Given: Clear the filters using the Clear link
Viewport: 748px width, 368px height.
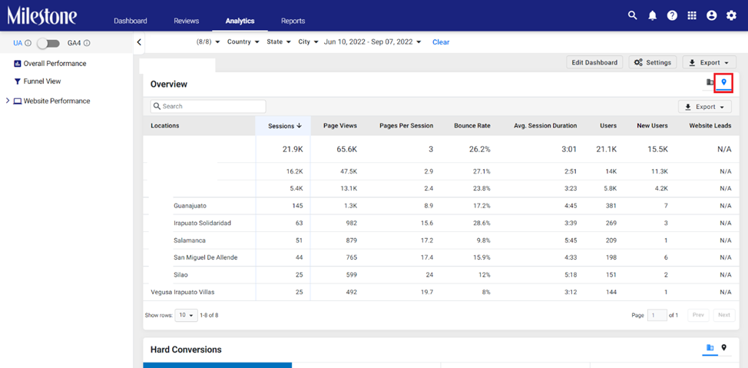Looking at the screenshot, I should pos(441,42).
